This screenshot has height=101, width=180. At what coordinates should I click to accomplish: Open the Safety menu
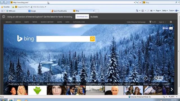165,11
